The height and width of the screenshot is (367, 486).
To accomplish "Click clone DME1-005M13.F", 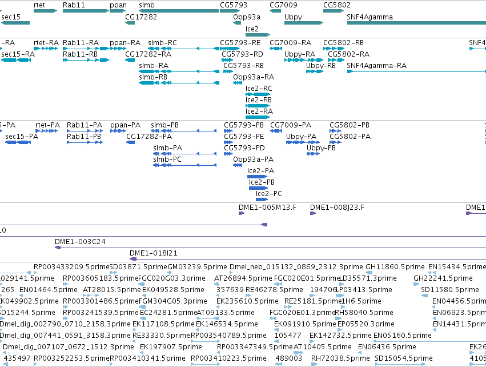I will click(242, 213).
